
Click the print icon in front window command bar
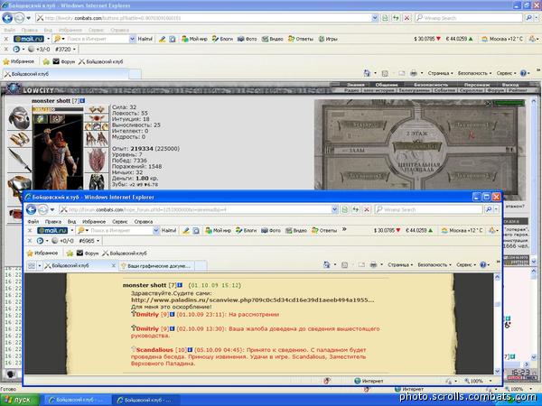click(x=373, y=264)
